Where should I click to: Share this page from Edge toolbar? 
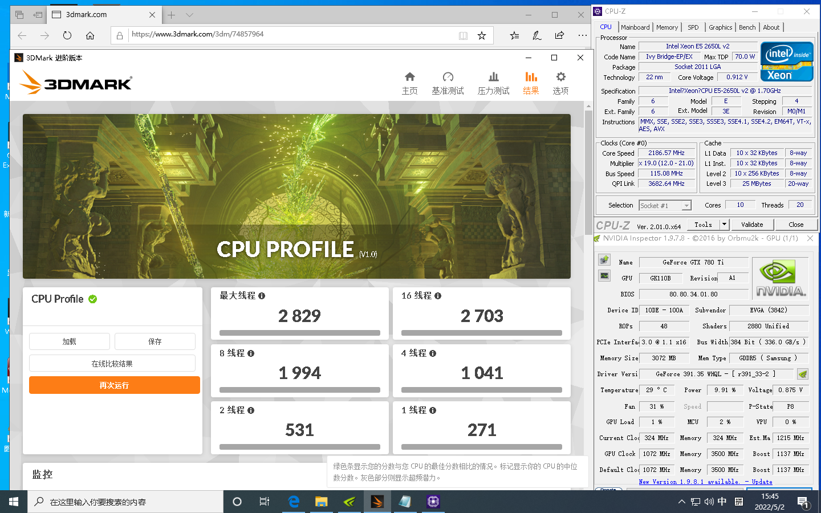(x=559, y=35)
